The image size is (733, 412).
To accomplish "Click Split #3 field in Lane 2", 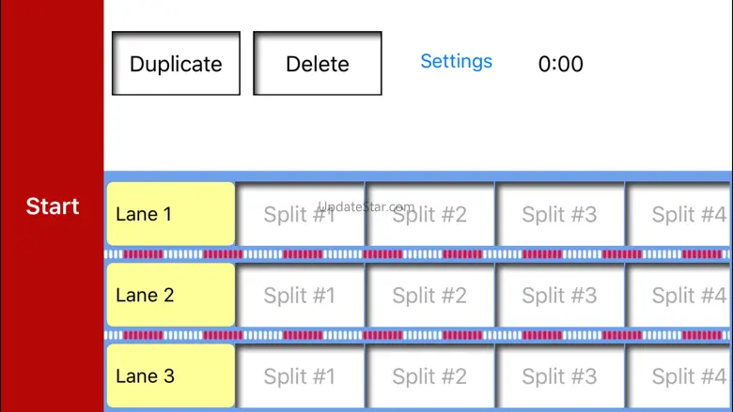I will [x=560, y=295].
